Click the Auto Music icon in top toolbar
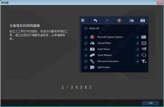The width and height of the screenshot is (164, 107). click(x=143, y=20)
